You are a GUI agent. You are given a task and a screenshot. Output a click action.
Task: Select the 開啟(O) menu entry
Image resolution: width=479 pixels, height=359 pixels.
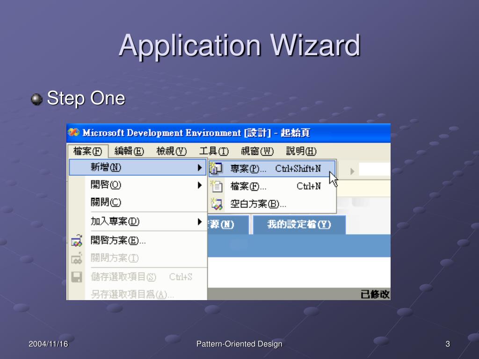tap(138, 185)
